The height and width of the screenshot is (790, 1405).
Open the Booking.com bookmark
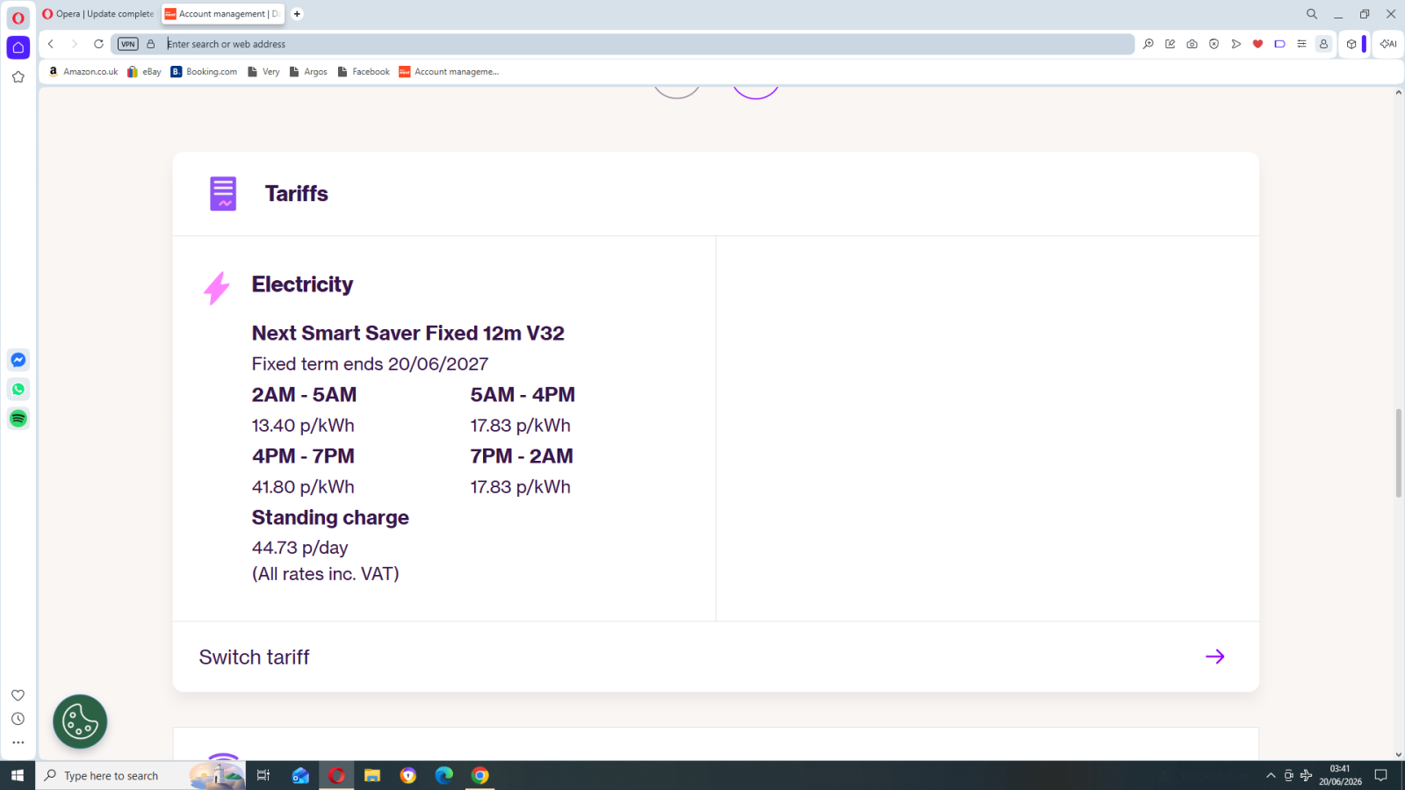204,72
